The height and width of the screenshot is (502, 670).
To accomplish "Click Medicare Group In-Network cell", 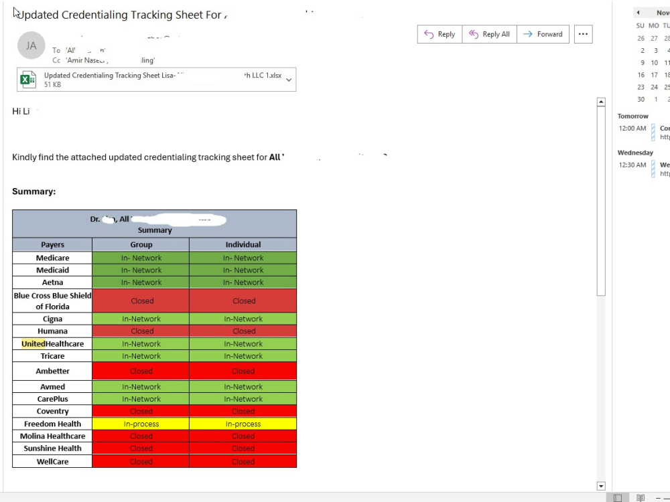I will click(141, 258).
